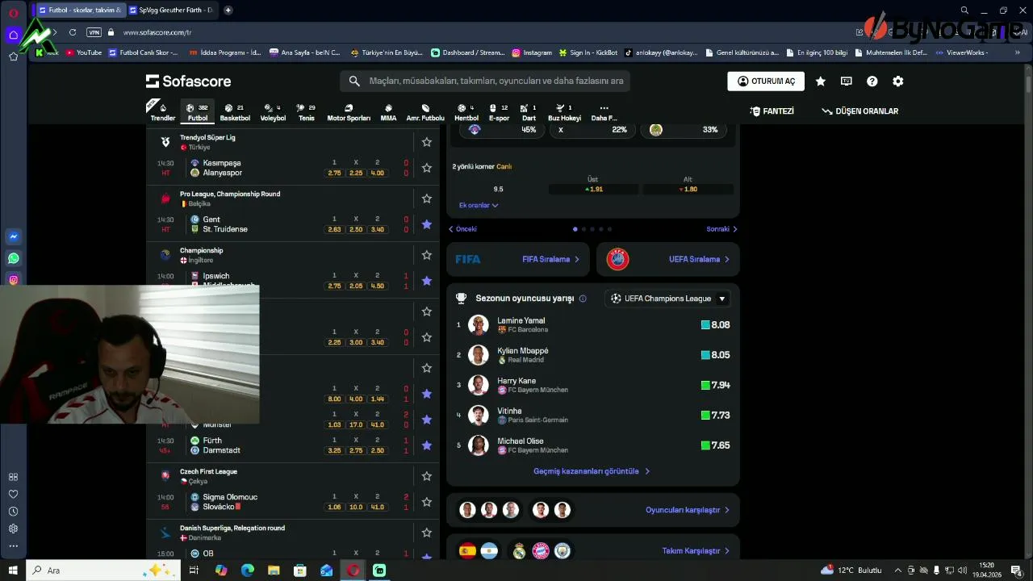
Task: Click the Sofascore logo
Action: [188, 82]
